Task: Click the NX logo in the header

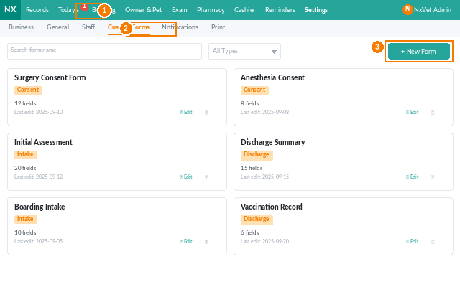Action: click(x=10, y=9)
